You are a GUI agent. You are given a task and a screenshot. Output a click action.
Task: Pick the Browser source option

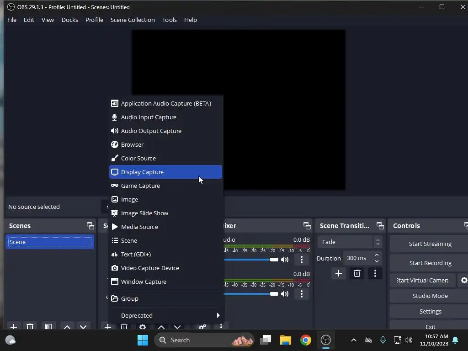(165, 145)
